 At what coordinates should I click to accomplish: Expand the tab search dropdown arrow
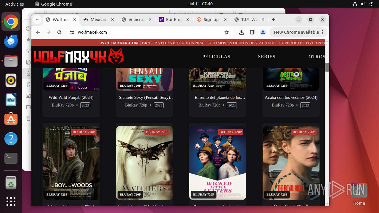click(37, 20)
